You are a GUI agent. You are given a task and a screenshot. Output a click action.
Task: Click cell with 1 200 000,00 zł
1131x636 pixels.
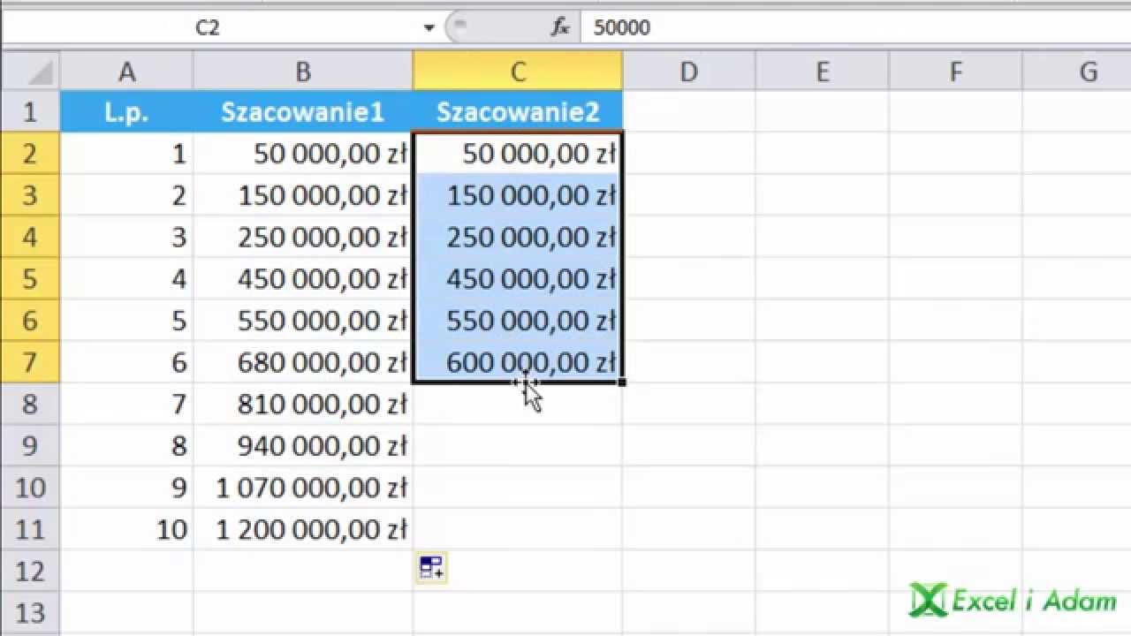pos(303,529)
